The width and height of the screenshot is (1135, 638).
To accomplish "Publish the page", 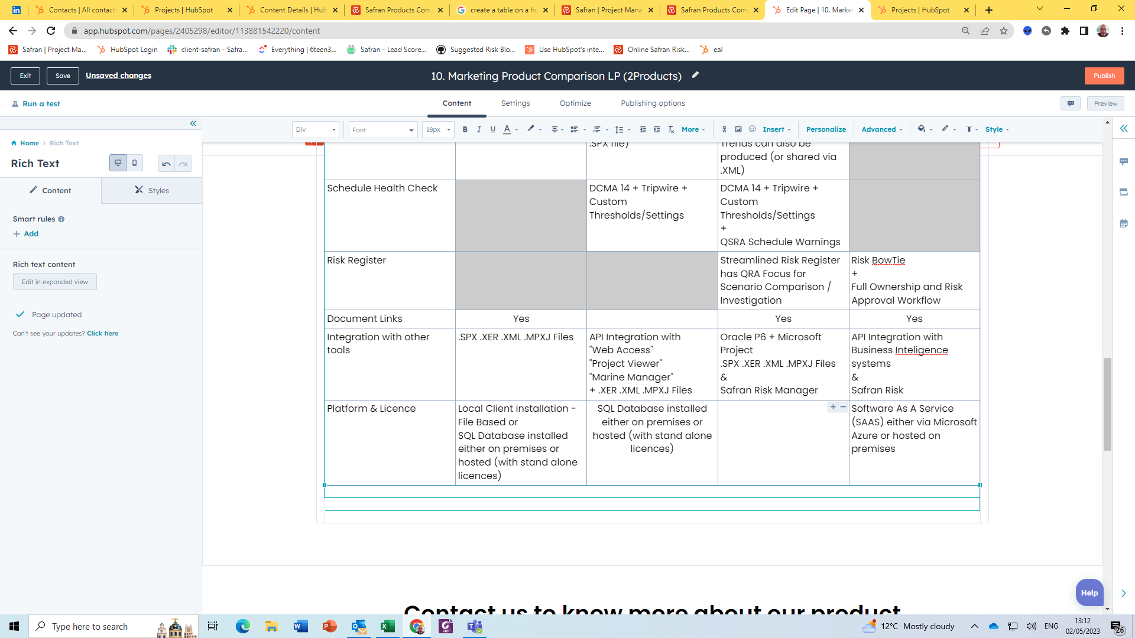I will (1104, 76).
